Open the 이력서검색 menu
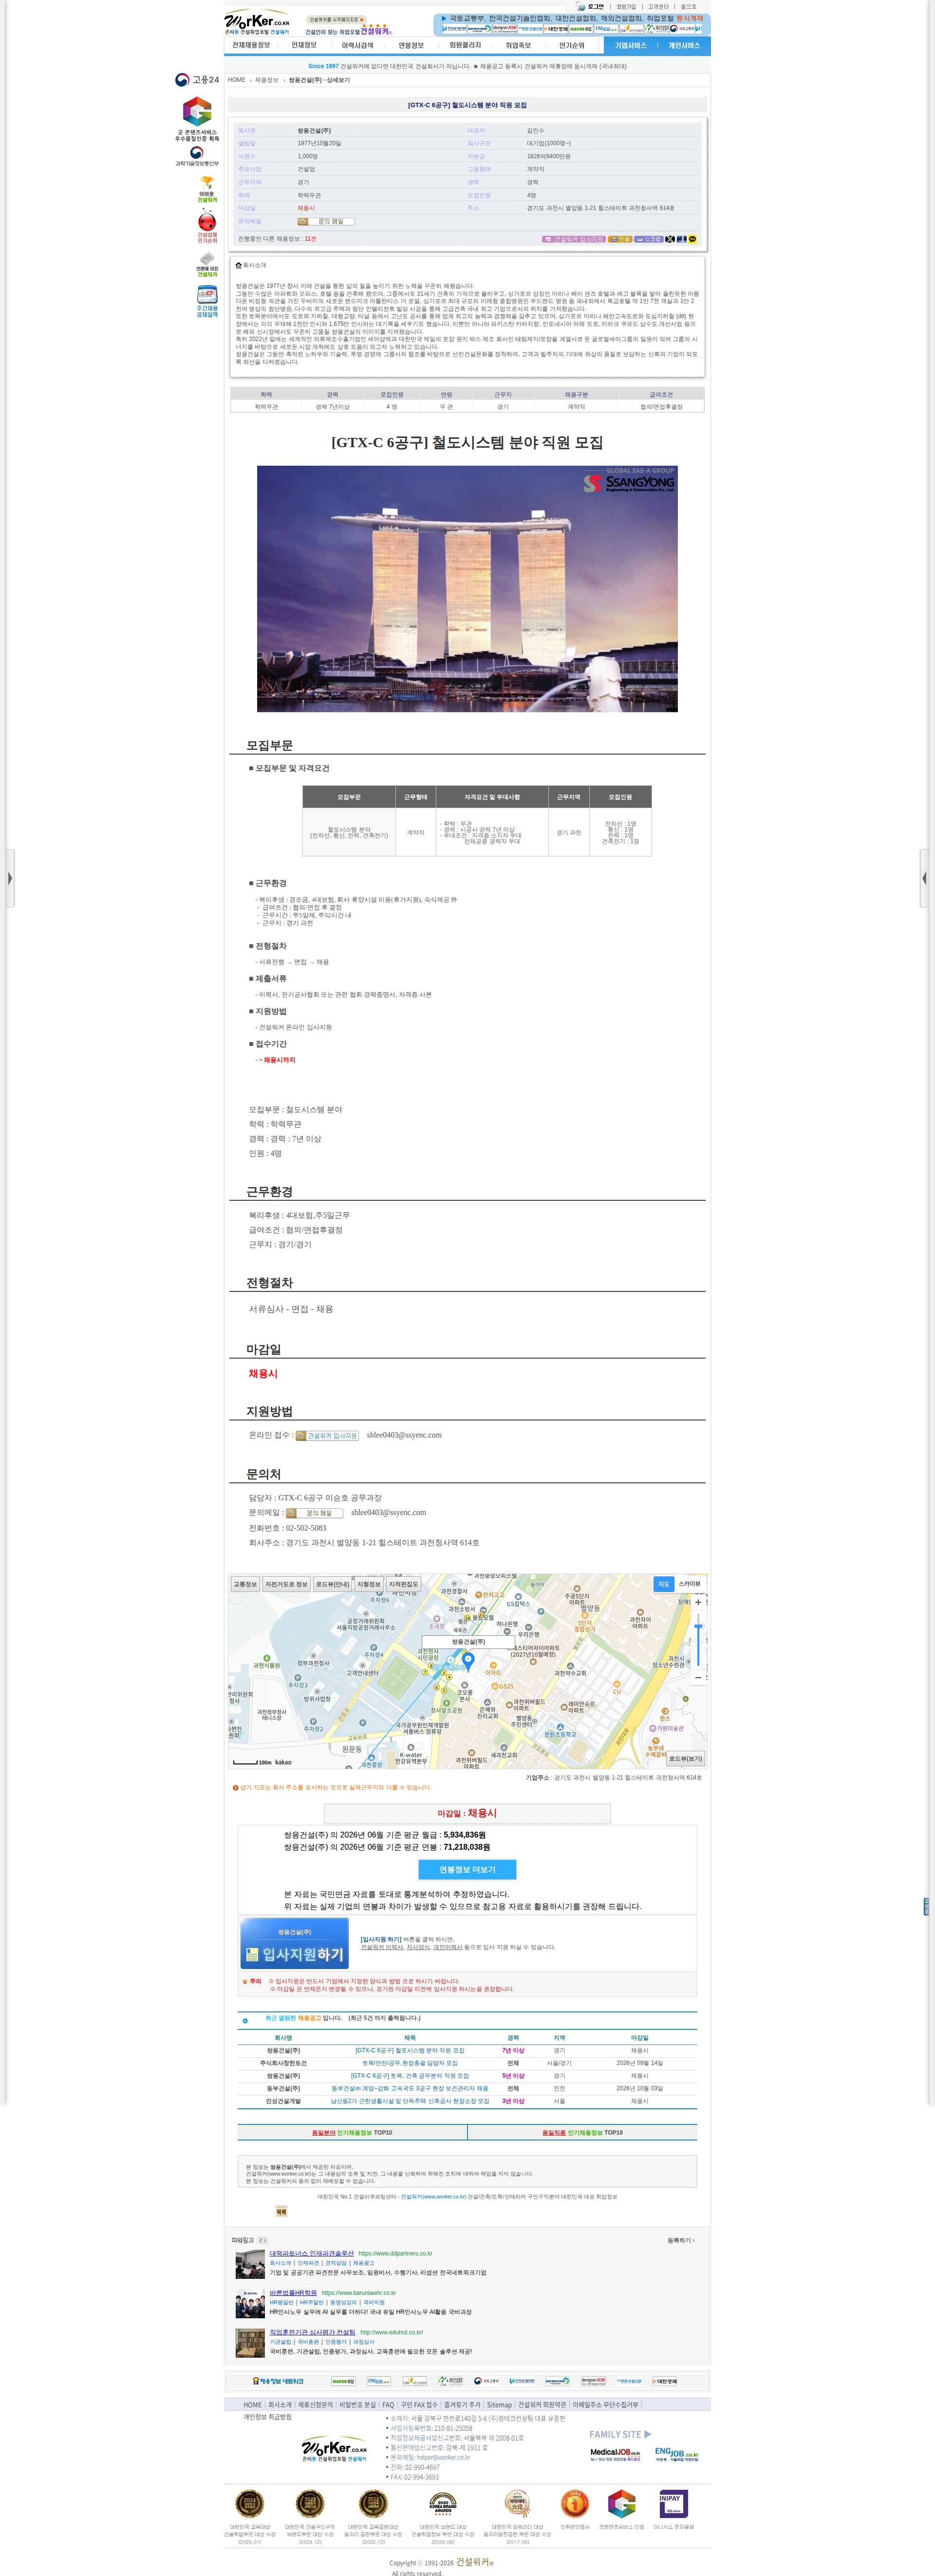The height and width of the screenshot is (2576, 935). pyautogui.click(x=357, y=45)
